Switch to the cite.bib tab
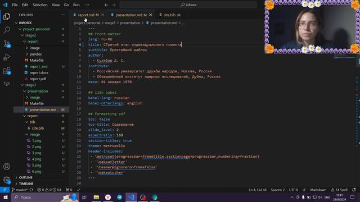The height and width of the screenshot is (202, 360). [169, 15]
